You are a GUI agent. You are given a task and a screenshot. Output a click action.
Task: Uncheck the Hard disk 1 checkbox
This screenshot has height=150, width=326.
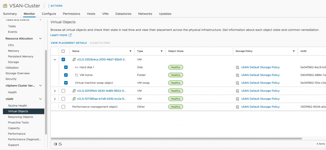point(66,67)
